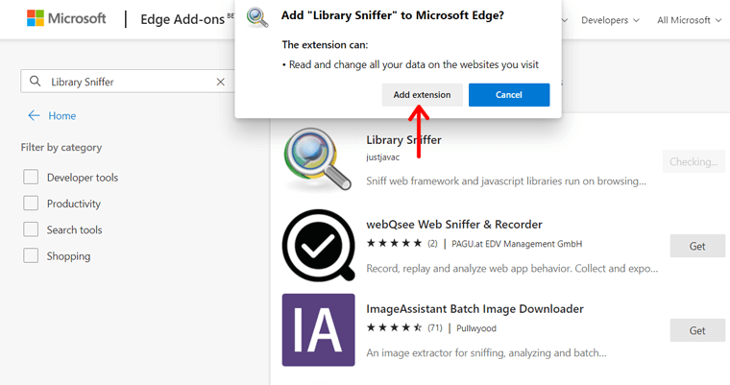Get the webQsee Web Sniffer extension
The height and width of the screenshot is (385, 730).
coord(697,246)
